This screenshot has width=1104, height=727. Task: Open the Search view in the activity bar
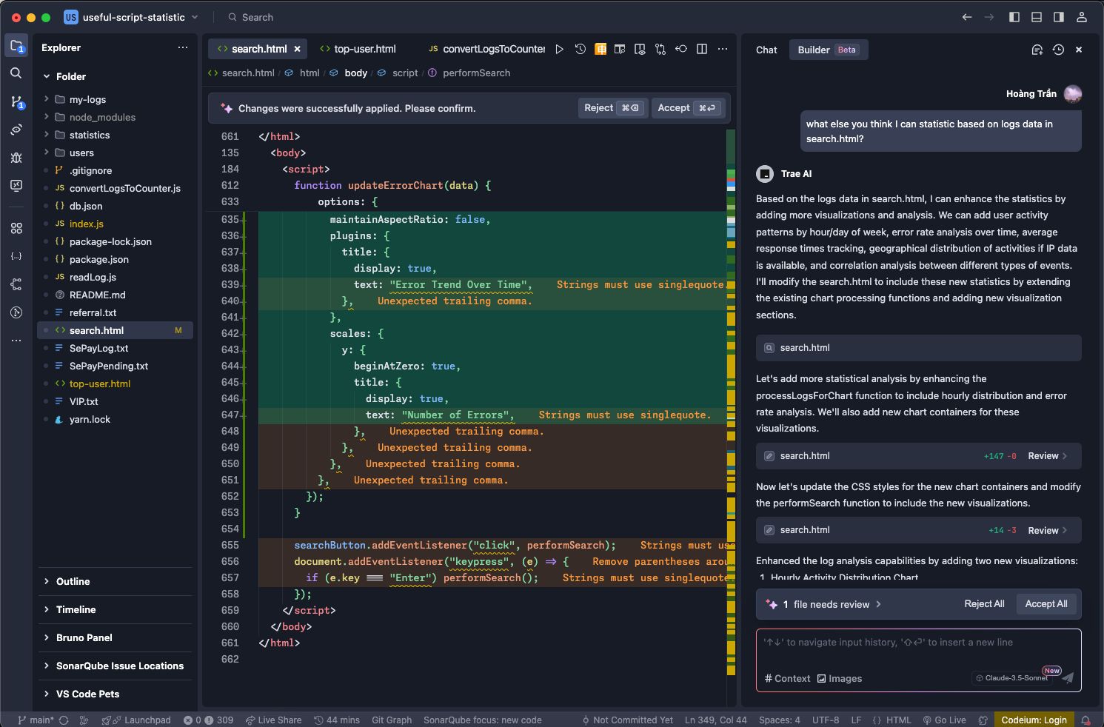(16, 73)
